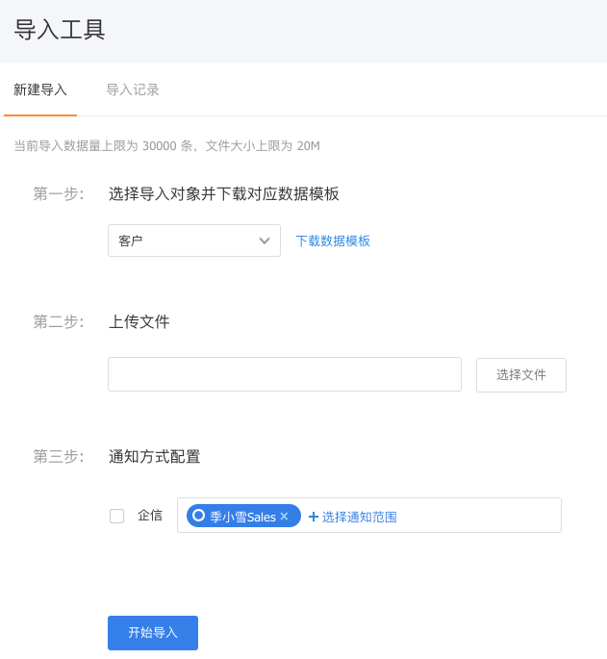This screenshot has width=607, height=659.
Task: Switch to the 新建导入 tab
Action: (x=40, y=89)
